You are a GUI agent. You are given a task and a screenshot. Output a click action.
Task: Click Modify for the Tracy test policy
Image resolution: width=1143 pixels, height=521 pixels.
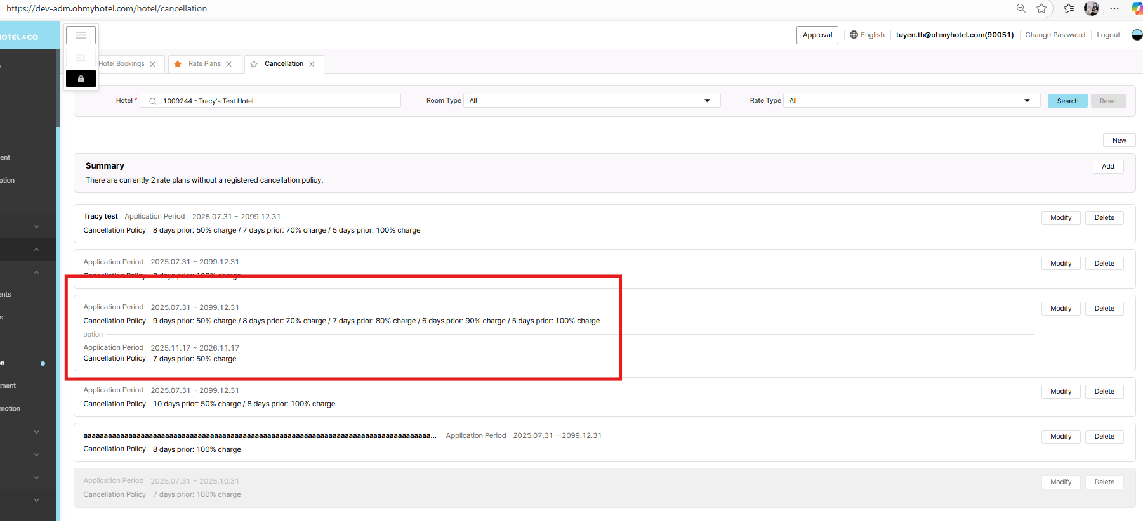click(x=1060, y=218)
